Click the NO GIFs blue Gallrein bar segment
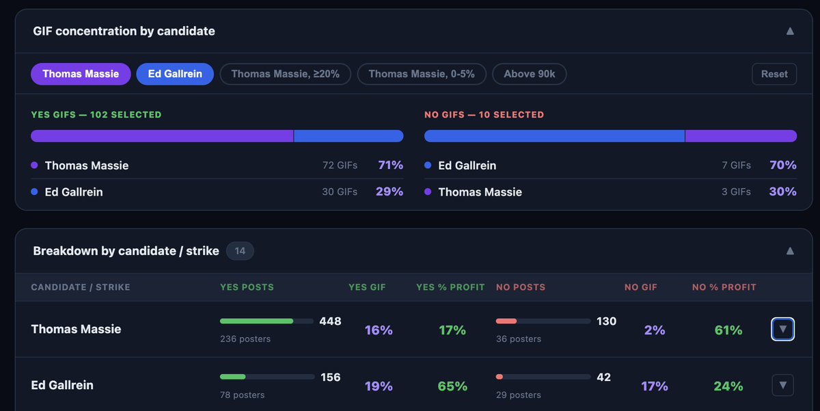Image resolution: width=820 pixels, height=411 pixels. coord(554,136)
